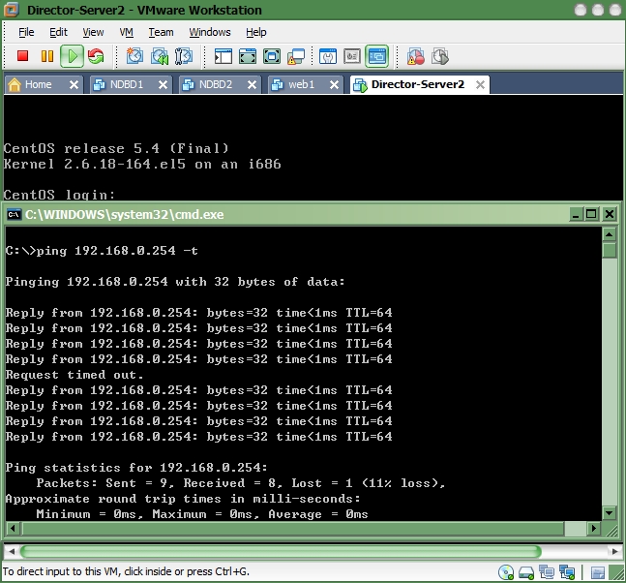
Task: Click the hard disk status icon
Action: tap(526, 572)
